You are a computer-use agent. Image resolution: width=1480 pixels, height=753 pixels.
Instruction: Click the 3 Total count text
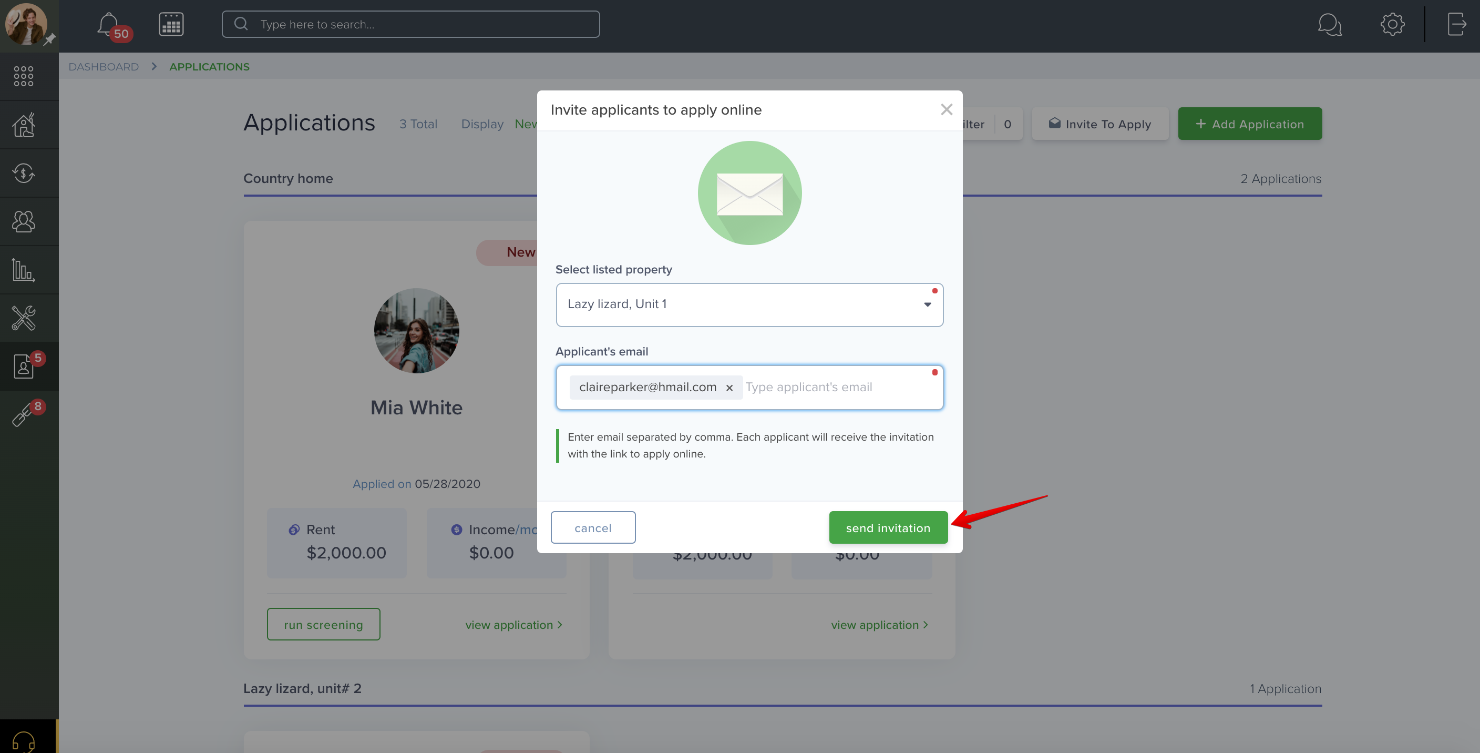418,124
